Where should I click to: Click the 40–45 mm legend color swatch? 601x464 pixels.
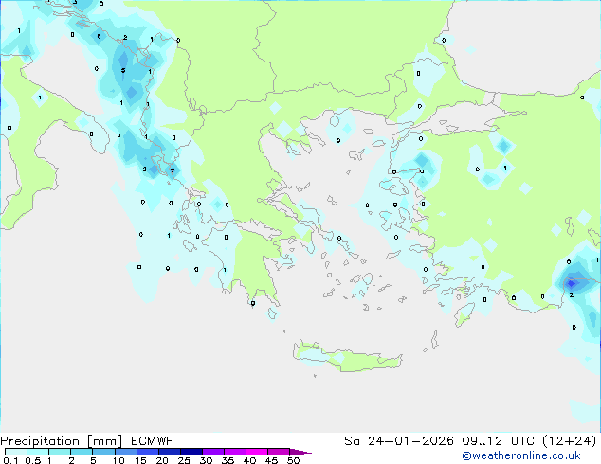[x=257, y=452]
